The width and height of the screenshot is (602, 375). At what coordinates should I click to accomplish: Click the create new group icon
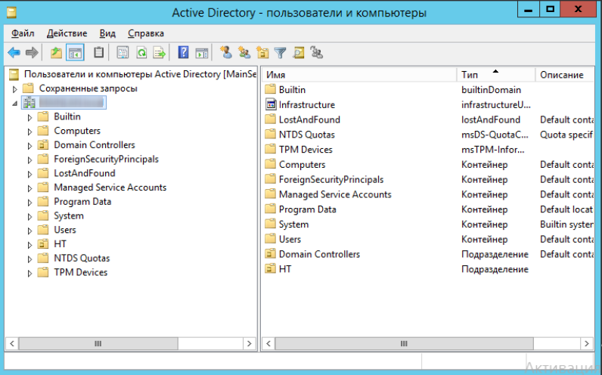(x=244, y=53)
